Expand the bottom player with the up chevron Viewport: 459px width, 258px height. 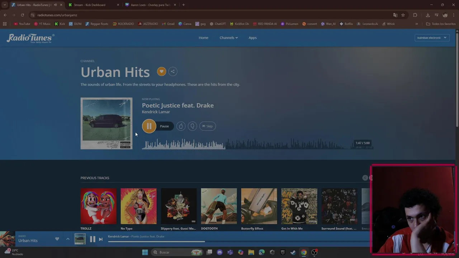pyautogui.click(x=68, y=239)
